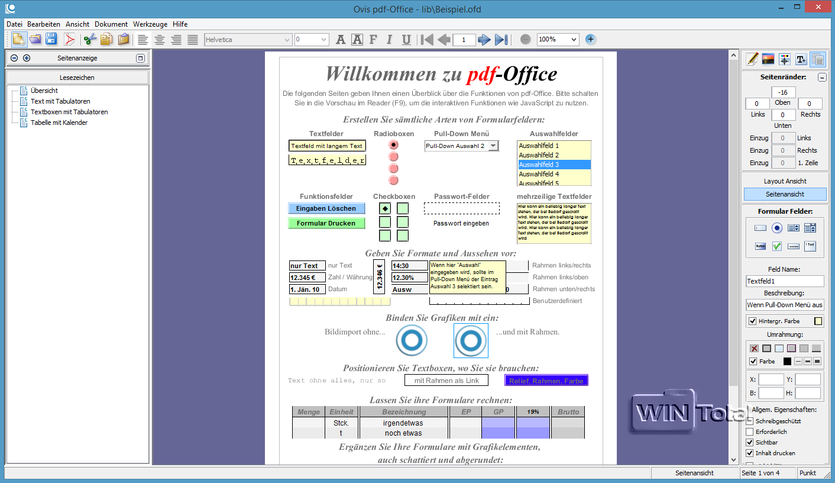Open the Bearbeiten menu

(44, 24)
